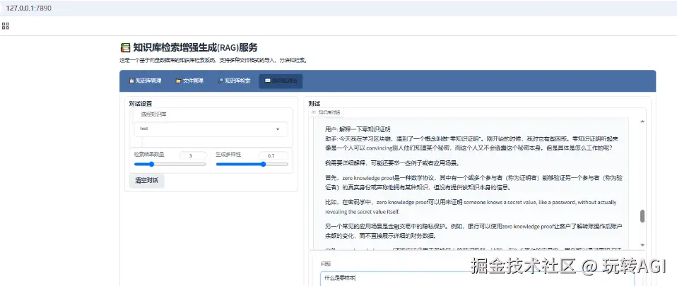Open the browser apps grid icon

[6, 26]
